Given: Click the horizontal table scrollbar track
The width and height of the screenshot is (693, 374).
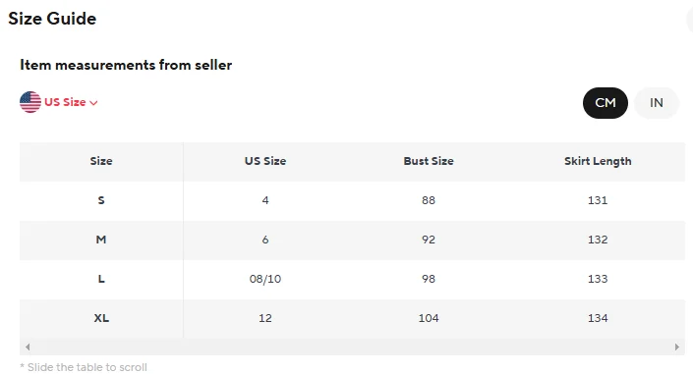Looking at the screenshot, I should point(352,347).
